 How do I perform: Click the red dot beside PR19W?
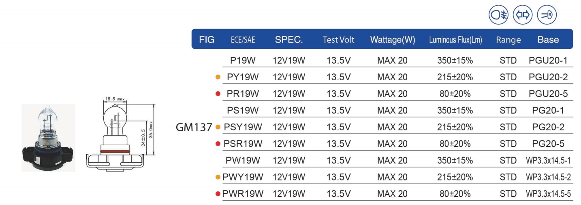click(x=218, y=94)
